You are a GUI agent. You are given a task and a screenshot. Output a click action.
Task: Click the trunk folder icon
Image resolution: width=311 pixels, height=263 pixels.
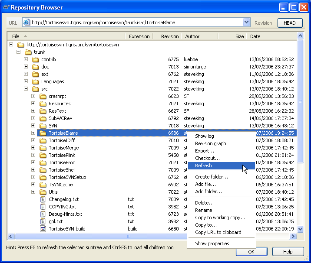pos(28,52)
